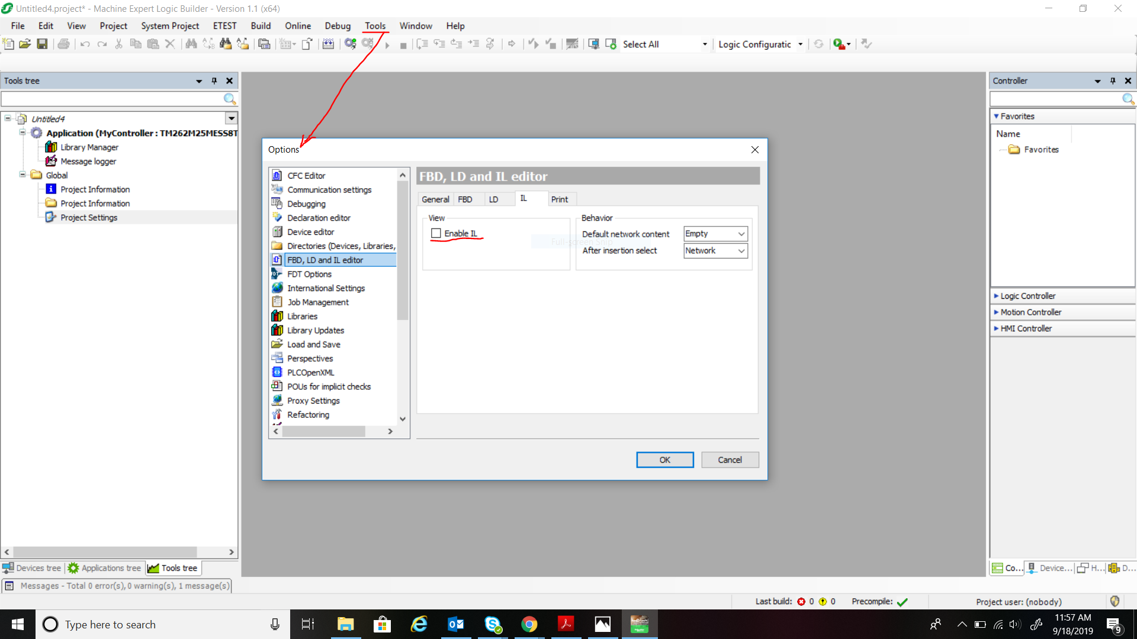Open the Online menu

point(298,26)
